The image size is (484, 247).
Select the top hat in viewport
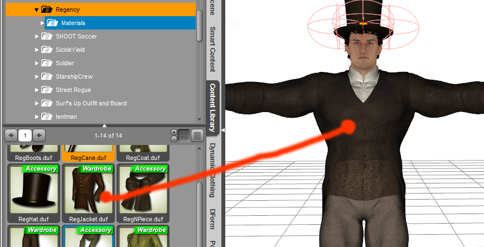[x=364, y=18]
